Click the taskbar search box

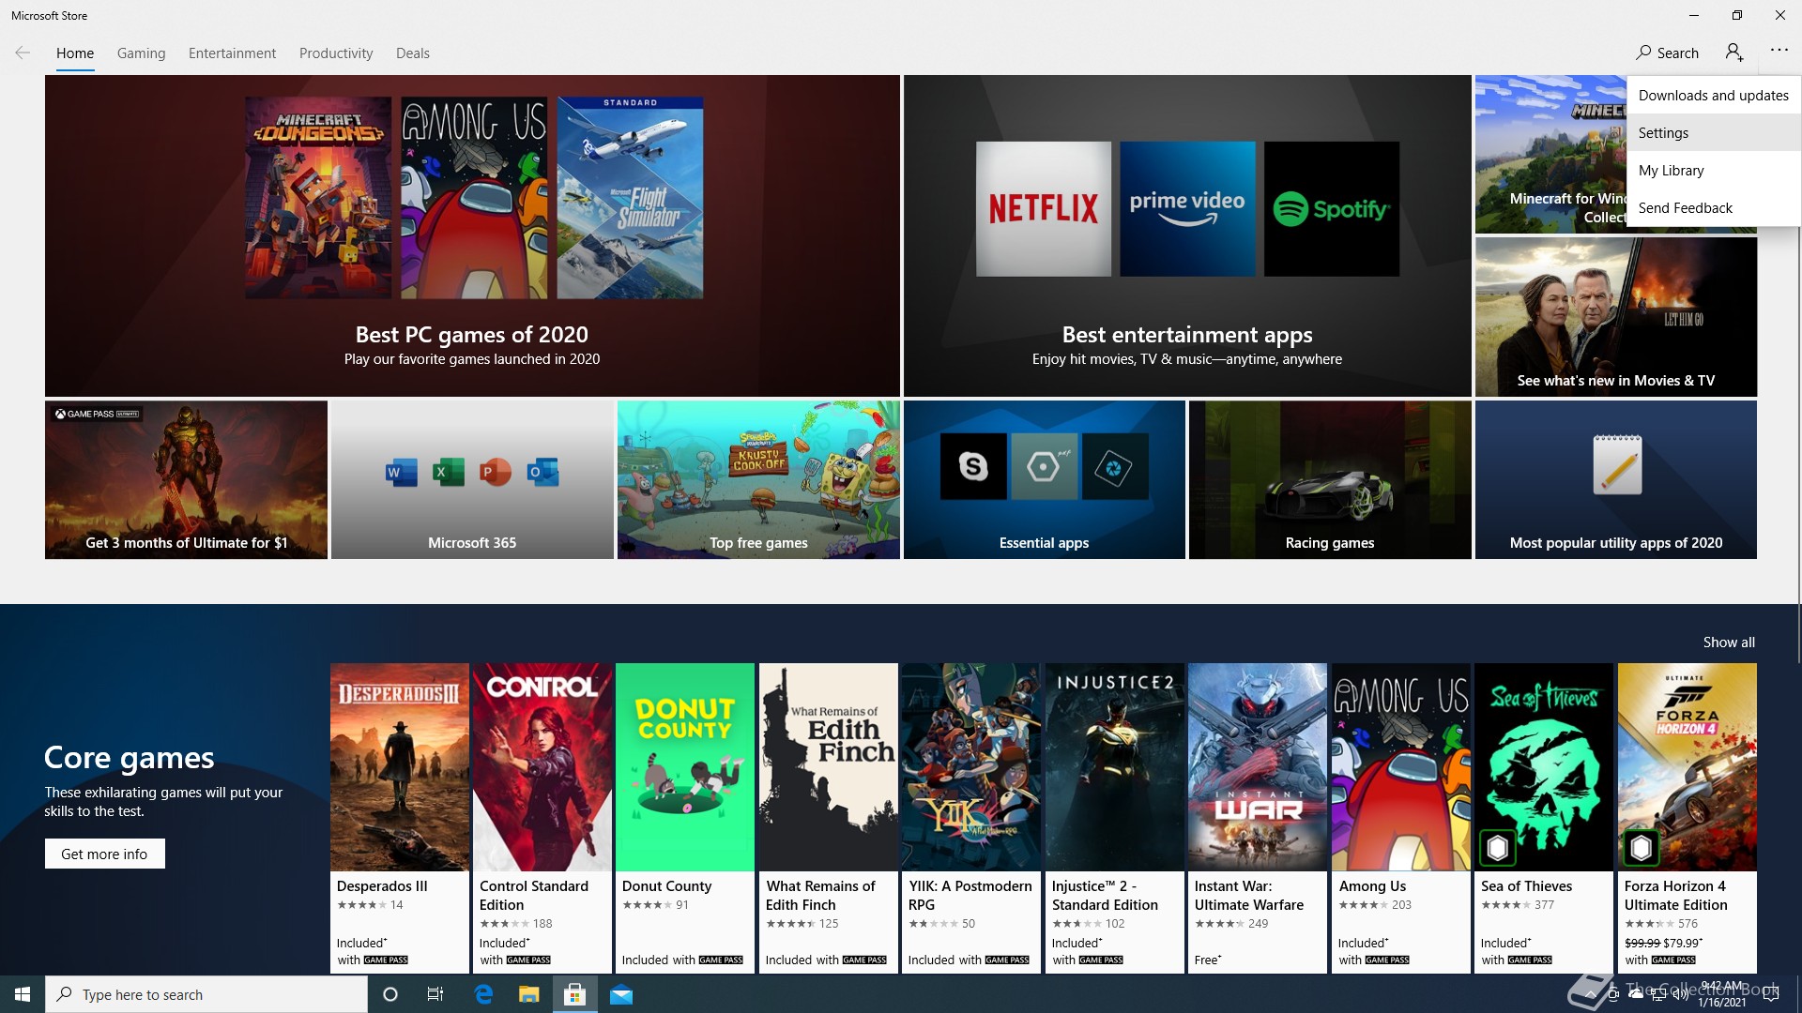coord(206,994)
